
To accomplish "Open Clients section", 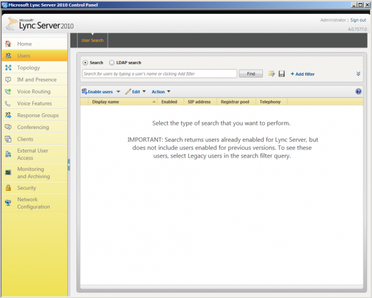I will tap(35, 139).
